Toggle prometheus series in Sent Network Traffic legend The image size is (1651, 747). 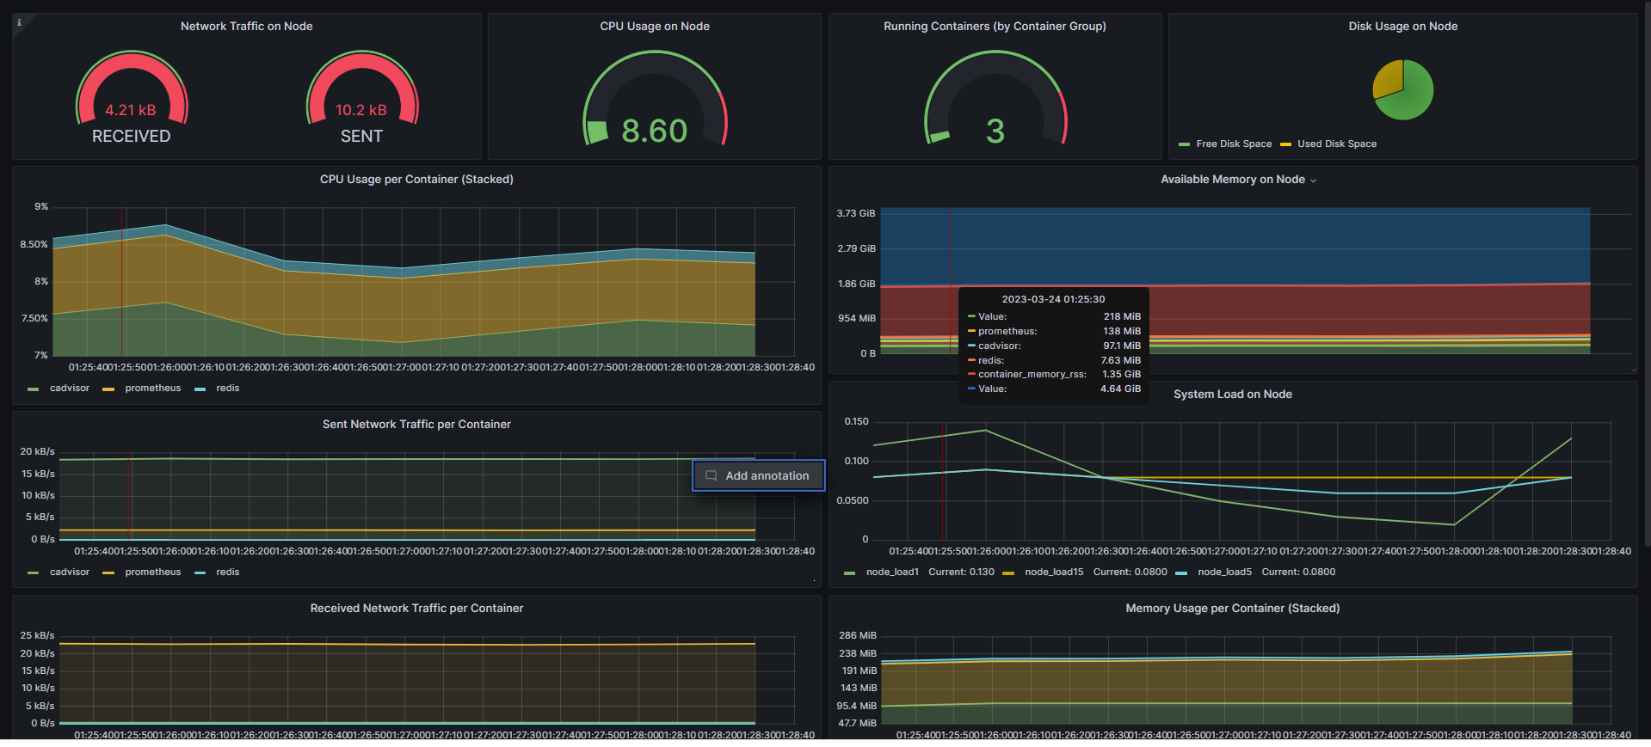point(153,572)
